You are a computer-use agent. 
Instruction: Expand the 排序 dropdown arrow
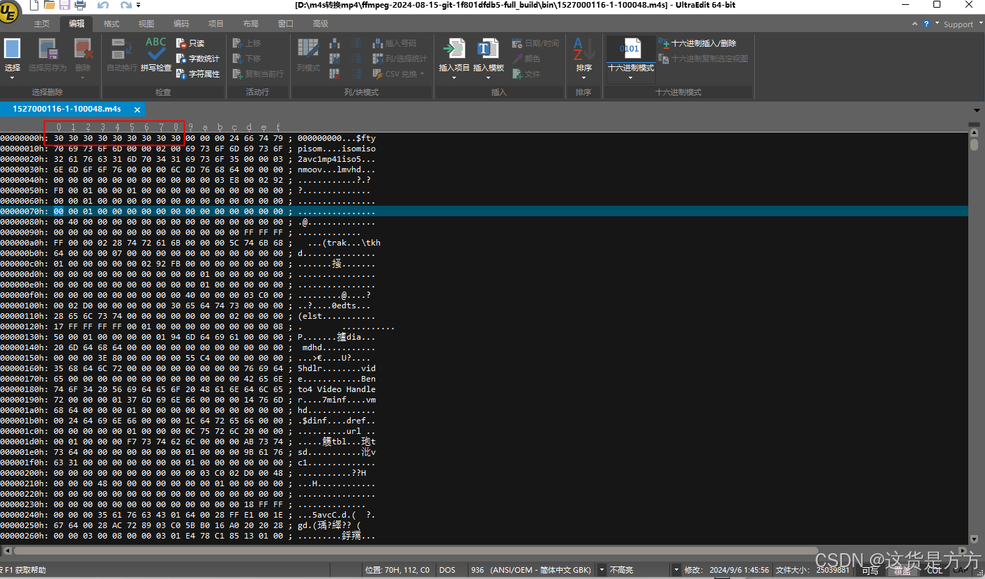coord(583,77)
